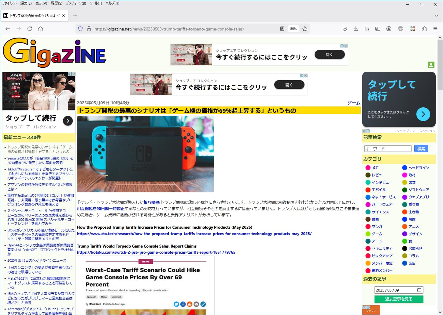Open tracking protection shield icon
Viewport: 443px width, 315px height.
80,29
